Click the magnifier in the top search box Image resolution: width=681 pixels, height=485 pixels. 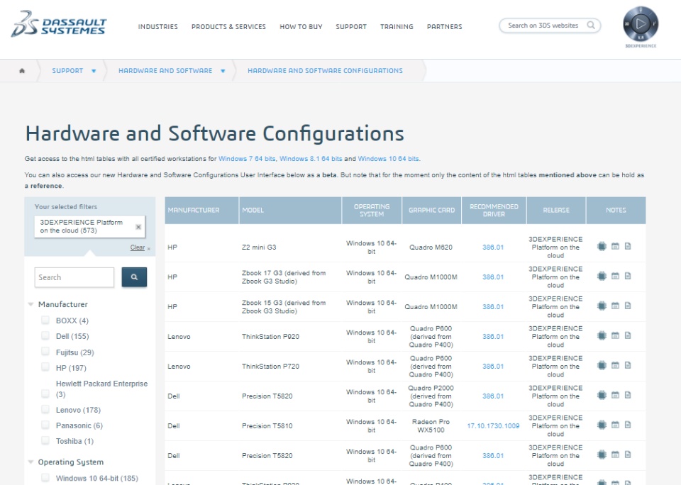[x=591, y=26]
